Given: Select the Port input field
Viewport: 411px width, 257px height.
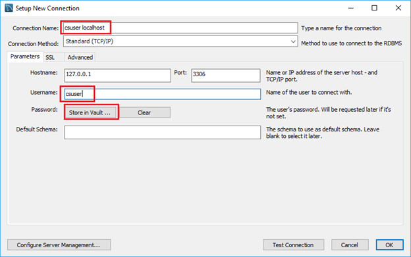Looking at the screenshot, I should pyautogui.click(x=226, y=76).
